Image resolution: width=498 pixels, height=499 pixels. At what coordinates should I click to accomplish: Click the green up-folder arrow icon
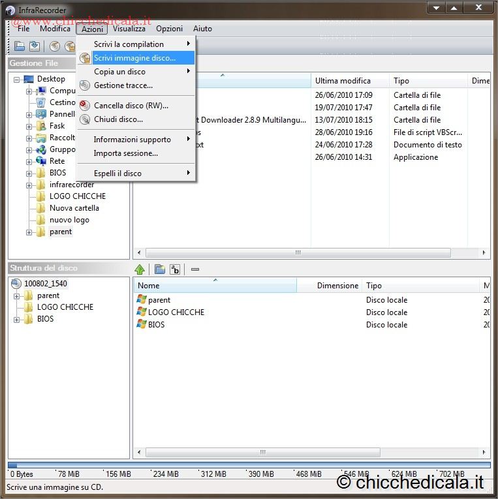(140, 269)
